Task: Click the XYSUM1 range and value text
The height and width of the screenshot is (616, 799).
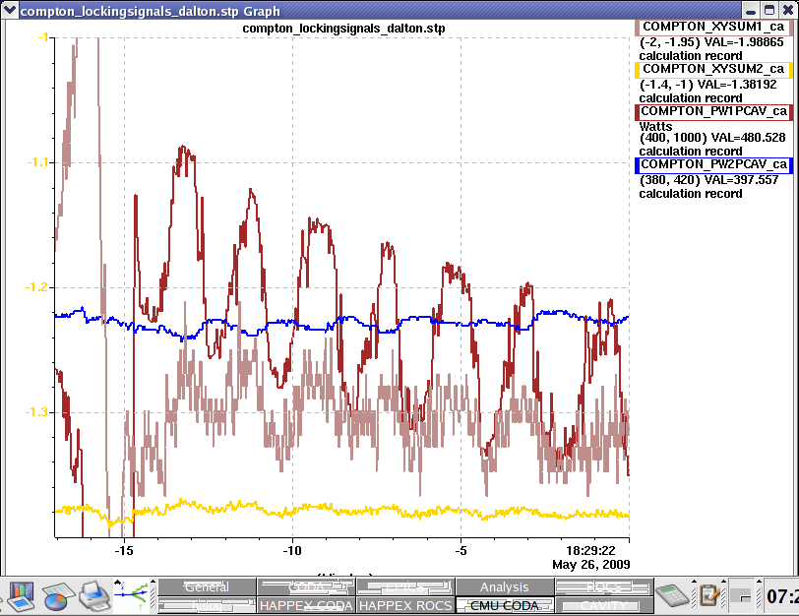Action: pyautogui.click(x=711, y=42)
